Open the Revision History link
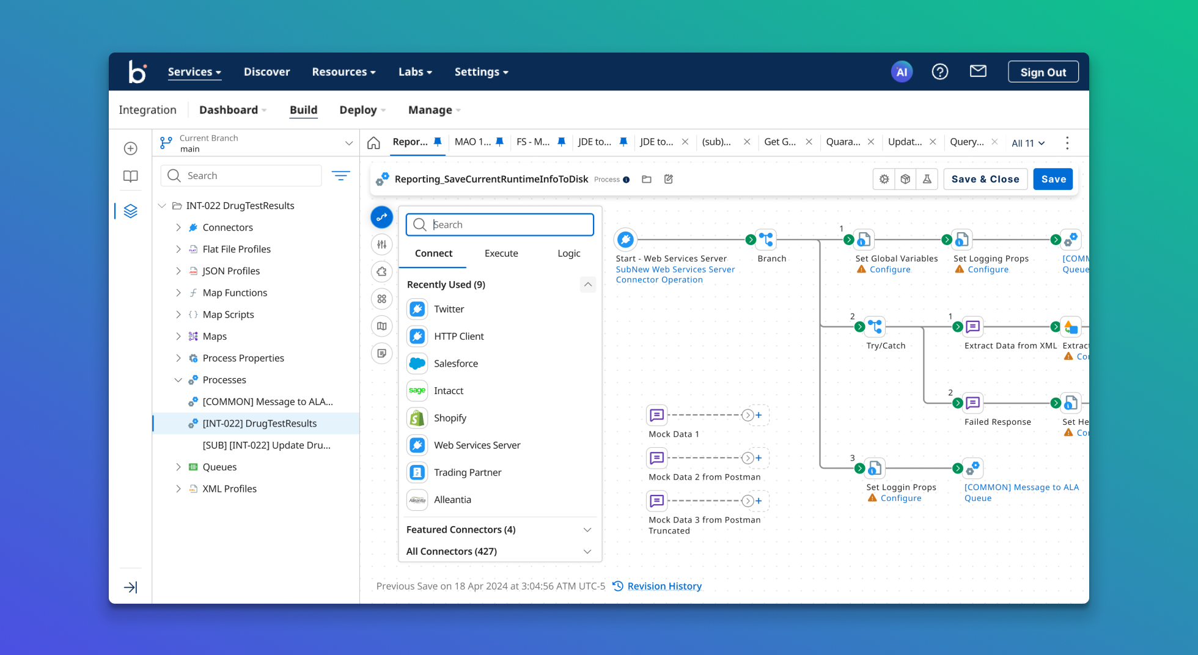1198x655 pixels. click(664, 586)
